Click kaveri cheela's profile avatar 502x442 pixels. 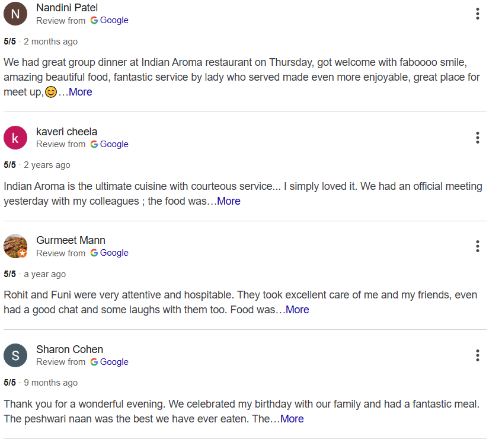[15, 137]
